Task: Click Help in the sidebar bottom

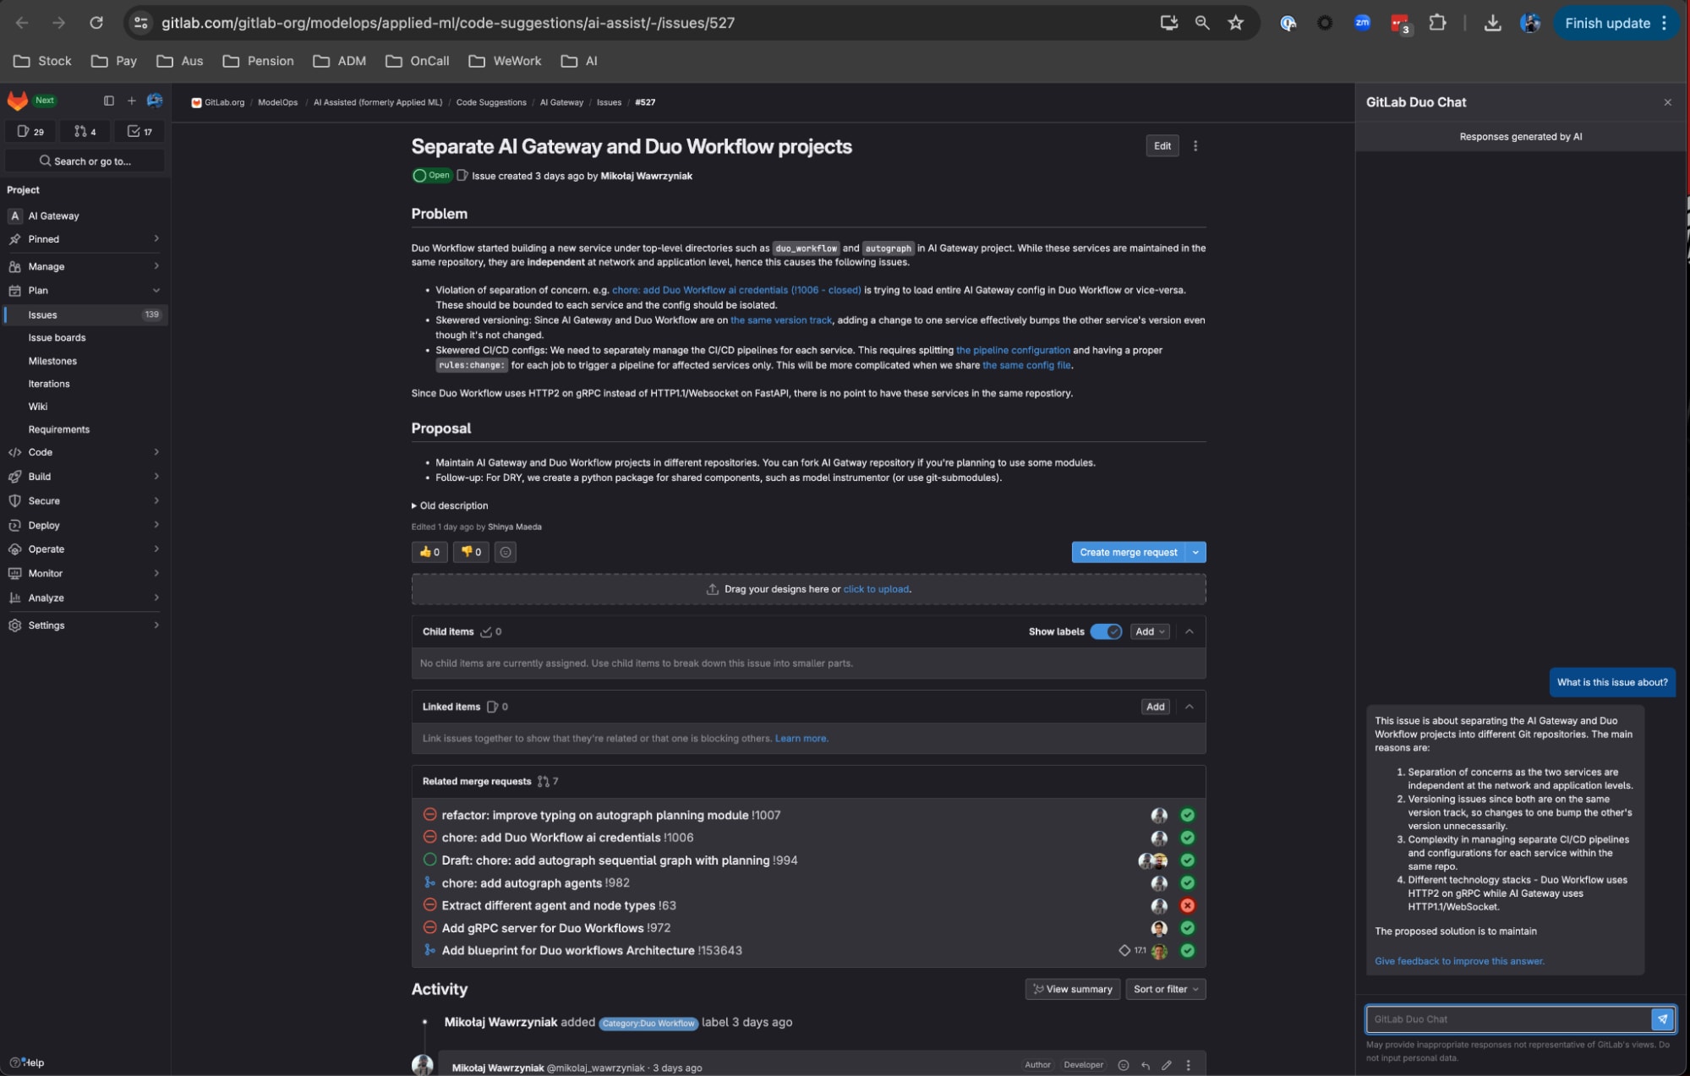Action: (27, 1062)
